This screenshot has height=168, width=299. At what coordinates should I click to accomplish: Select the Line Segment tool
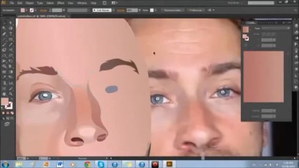(4, 39)
